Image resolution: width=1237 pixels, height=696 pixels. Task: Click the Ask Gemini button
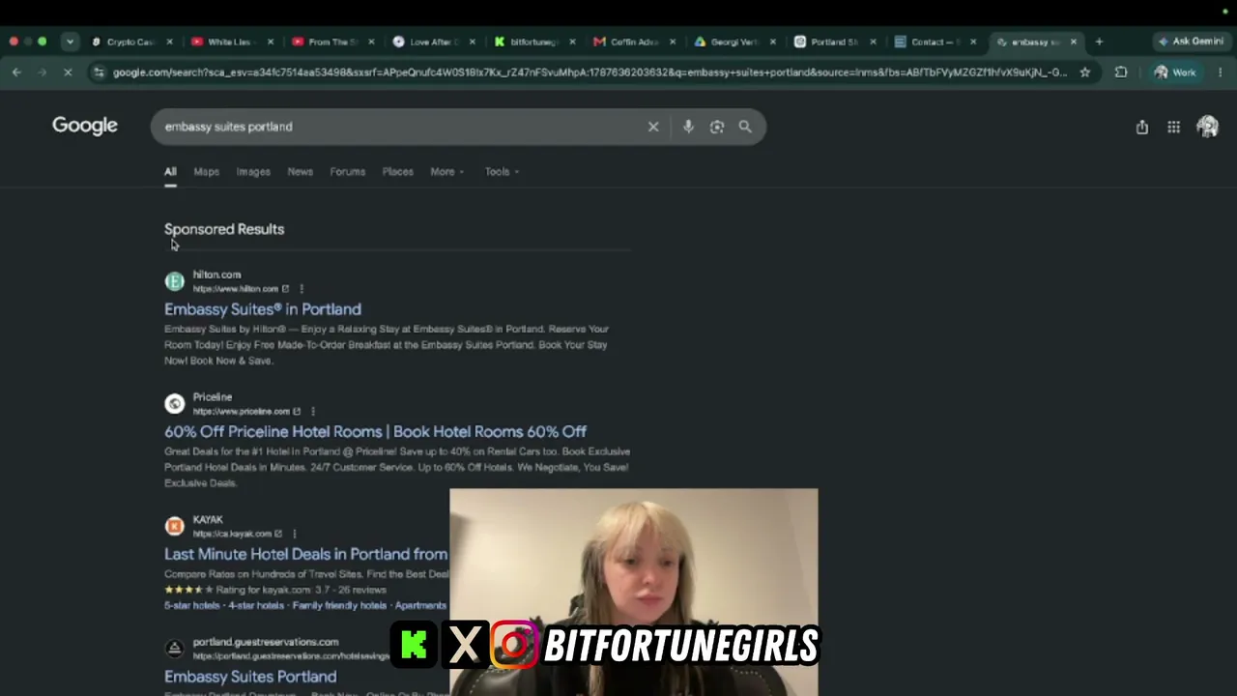point(1191,42)
